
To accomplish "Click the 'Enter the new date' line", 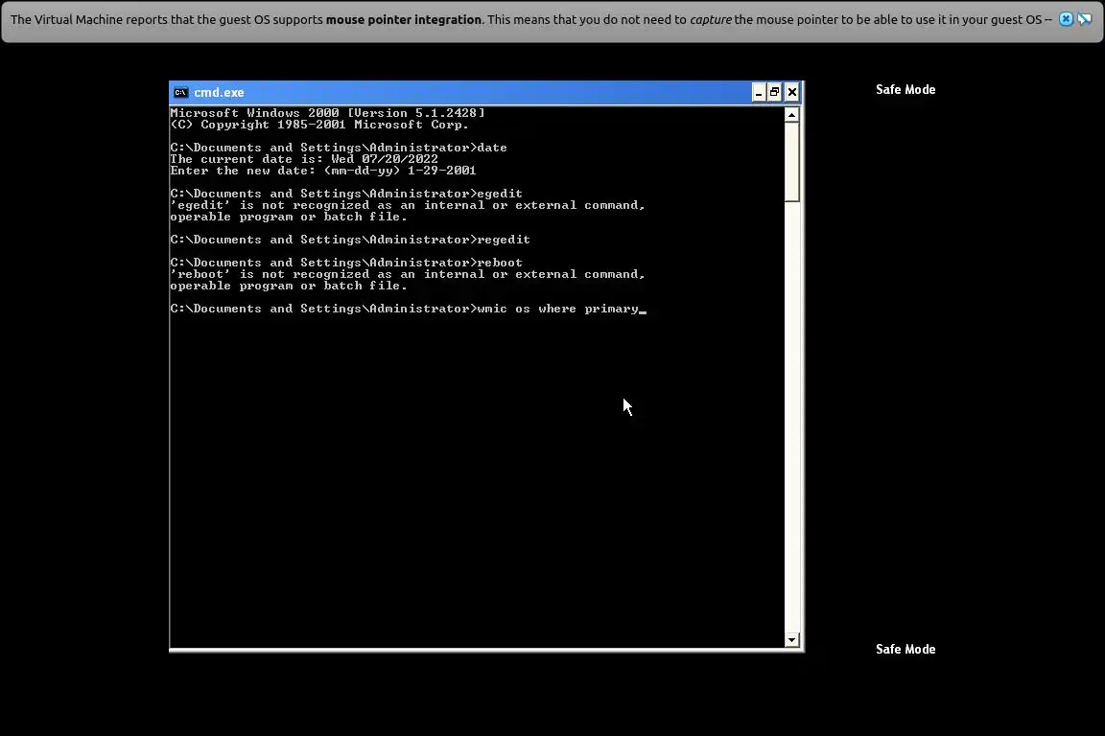I will tap(322, 171).
